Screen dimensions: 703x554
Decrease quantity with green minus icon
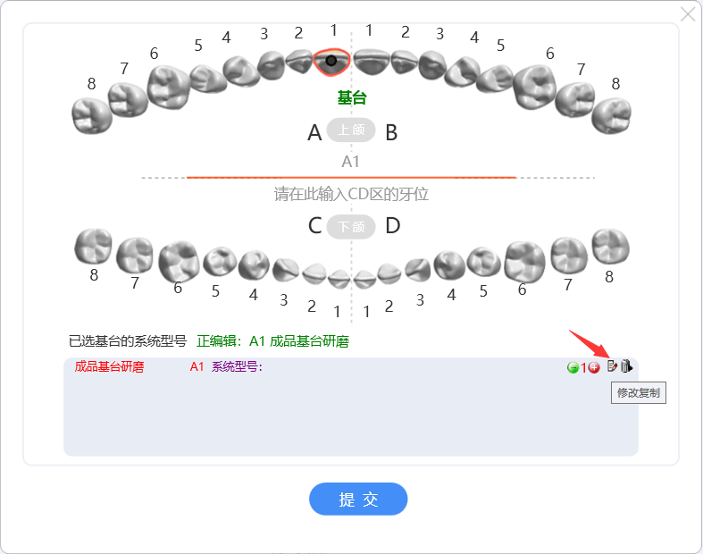click(573, 368)
